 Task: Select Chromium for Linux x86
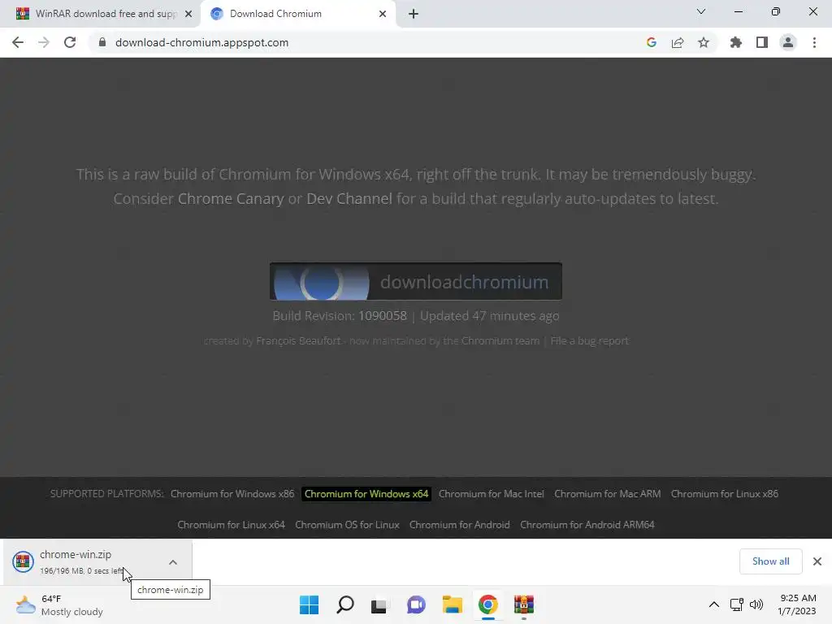725,494
